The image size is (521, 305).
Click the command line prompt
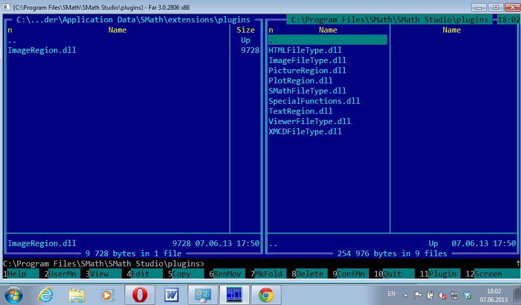tap(305, 264)
